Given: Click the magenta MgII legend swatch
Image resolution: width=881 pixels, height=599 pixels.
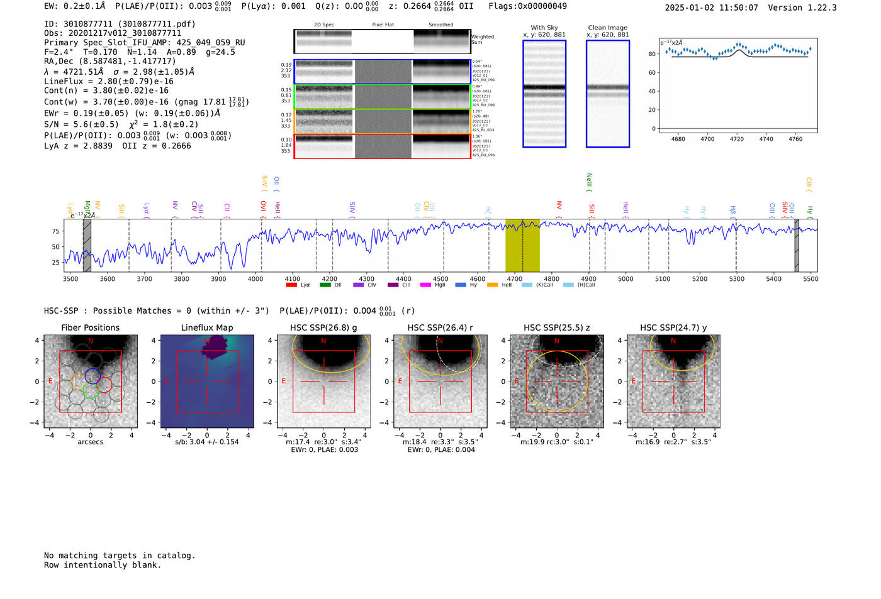Looking at the screenshot, I should pos(425,285).
